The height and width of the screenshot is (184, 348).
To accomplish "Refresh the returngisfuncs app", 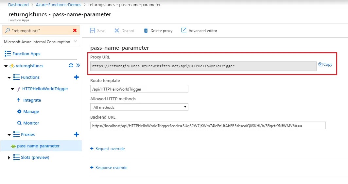I will point(71,65).
